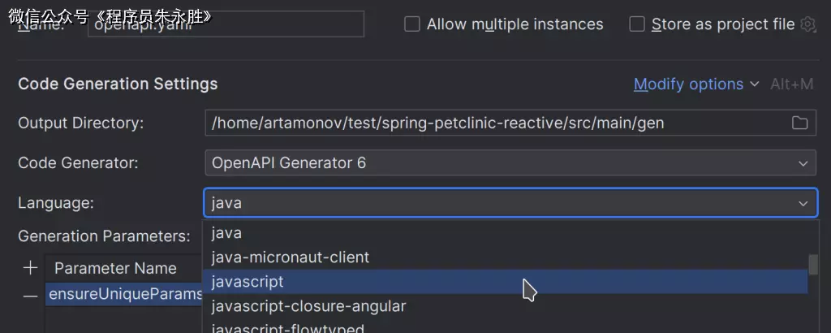
Task: Collapse the Language combo box arrow
Action: pos(803,203)
